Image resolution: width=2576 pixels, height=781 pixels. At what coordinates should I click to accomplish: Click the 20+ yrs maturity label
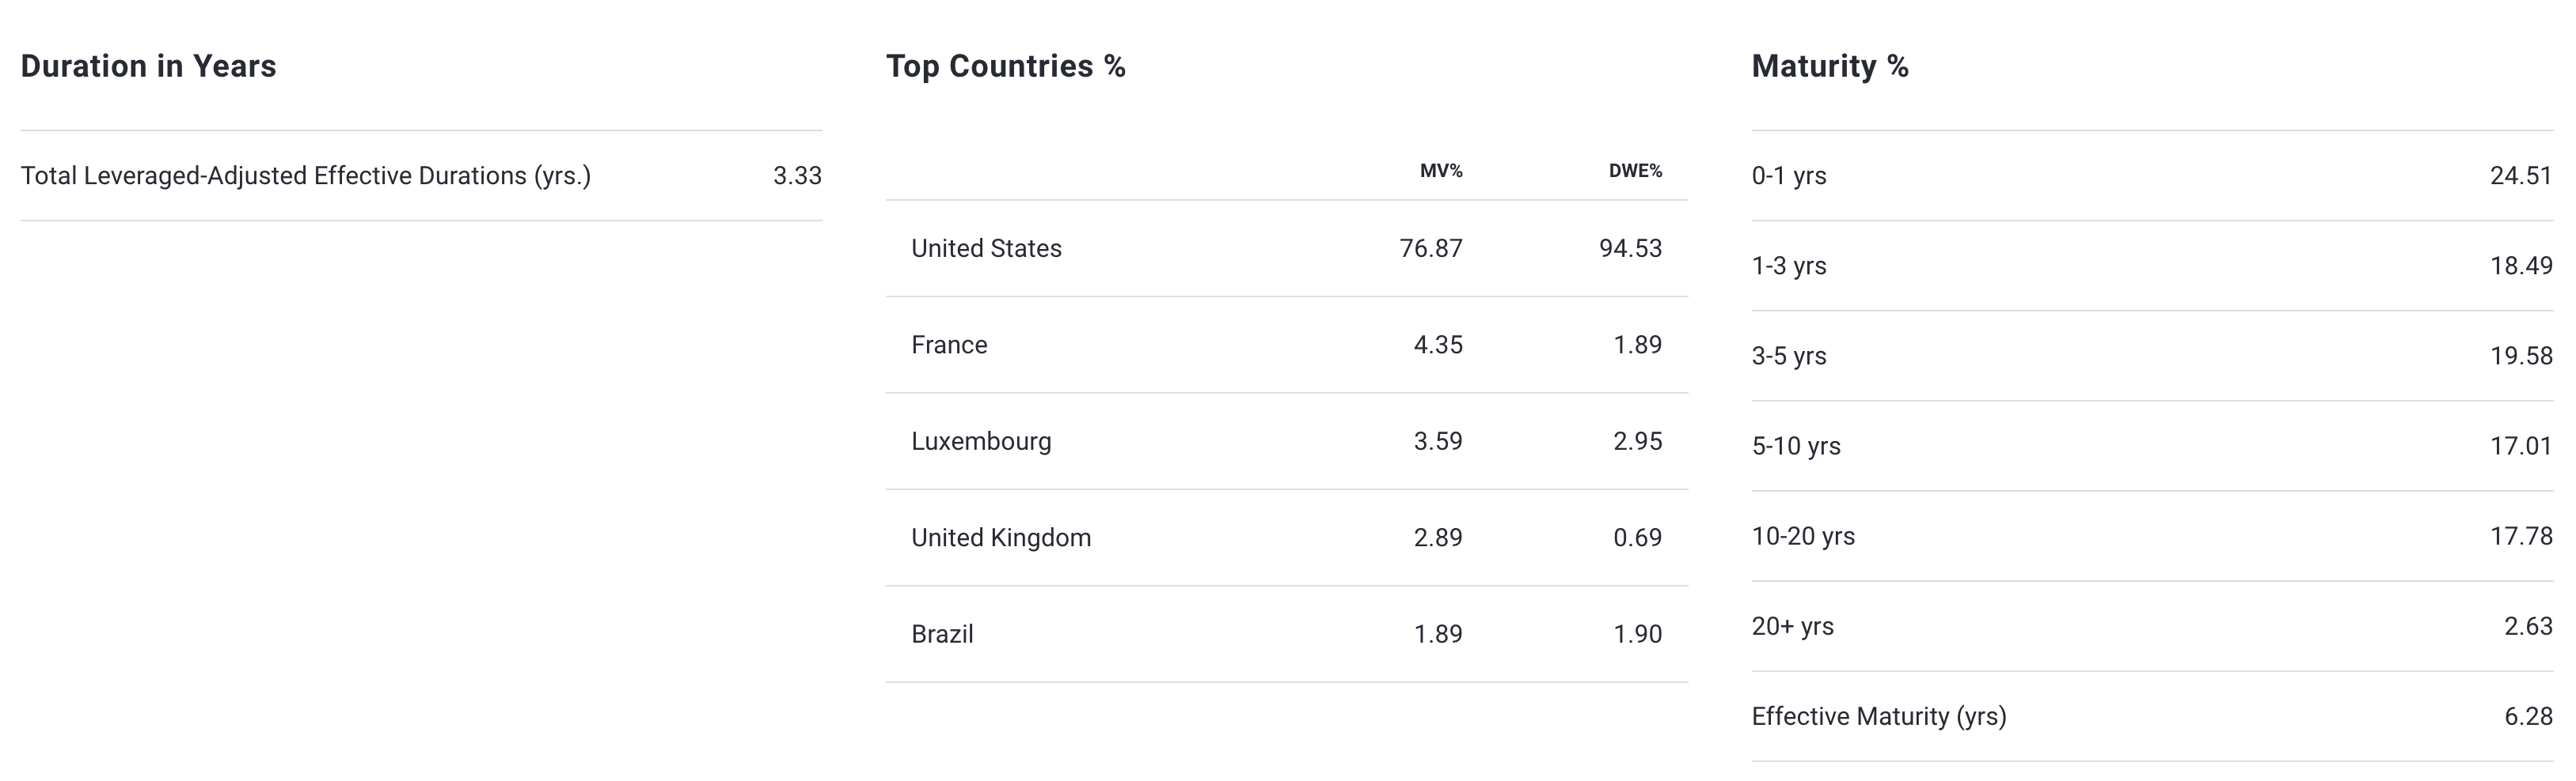point(1792,626)
